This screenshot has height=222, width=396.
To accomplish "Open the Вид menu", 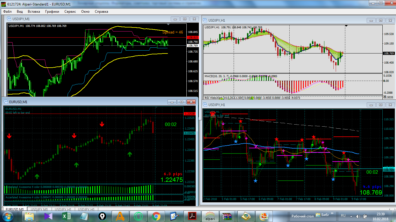I will (x=20, y=12).
